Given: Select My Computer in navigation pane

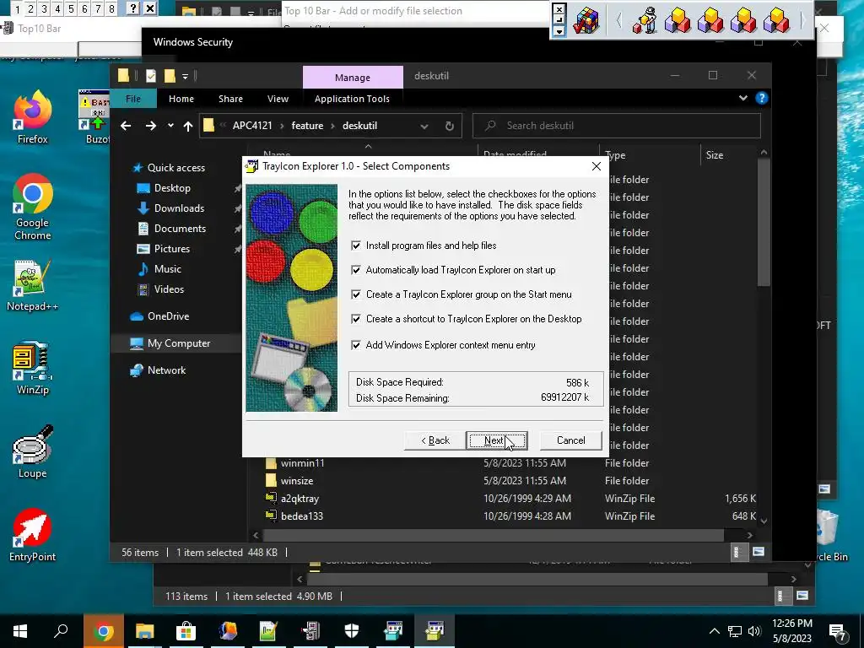Looking at the screenshot, I should [179, 343].
